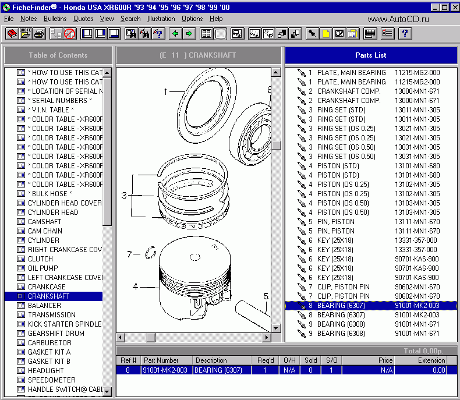The image size is (460, 400).
Task: Show four-thumbnail grid view icon
Action: coord(206,34)
